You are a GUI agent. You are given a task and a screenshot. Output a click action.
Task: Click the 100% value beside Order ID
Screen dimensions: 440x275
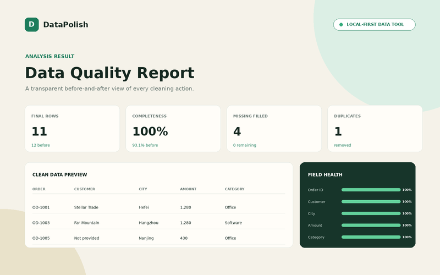click(407, 190)
